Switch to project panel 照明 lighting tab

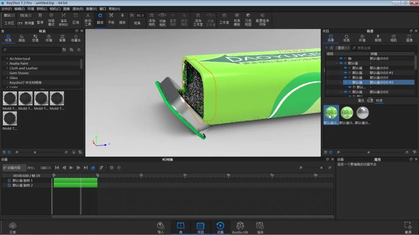(x=378, y=38)
